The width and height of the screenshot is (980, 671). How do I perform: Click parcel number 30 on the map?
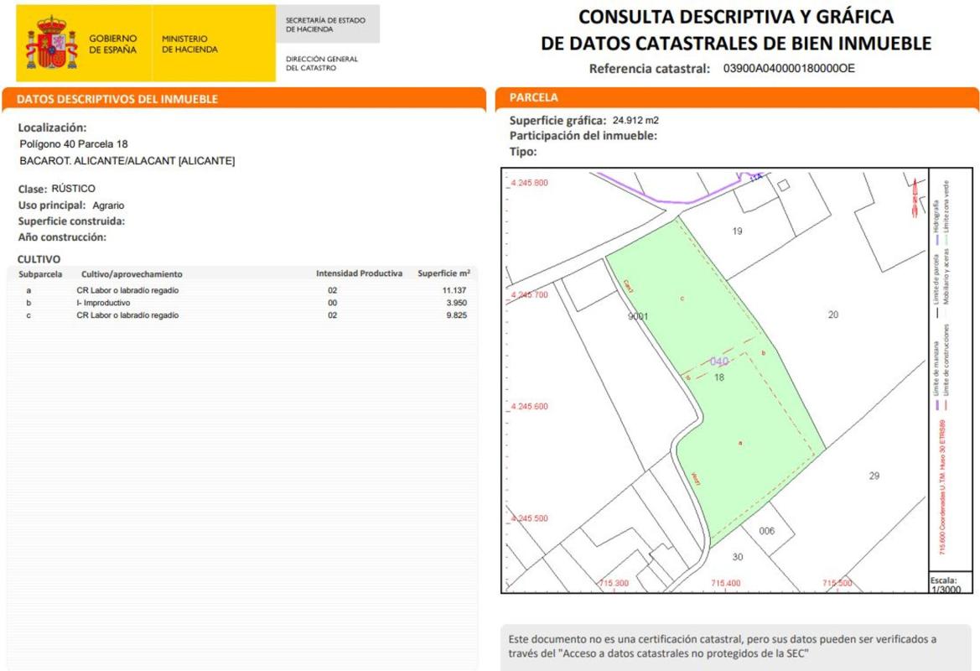[738, 557]
